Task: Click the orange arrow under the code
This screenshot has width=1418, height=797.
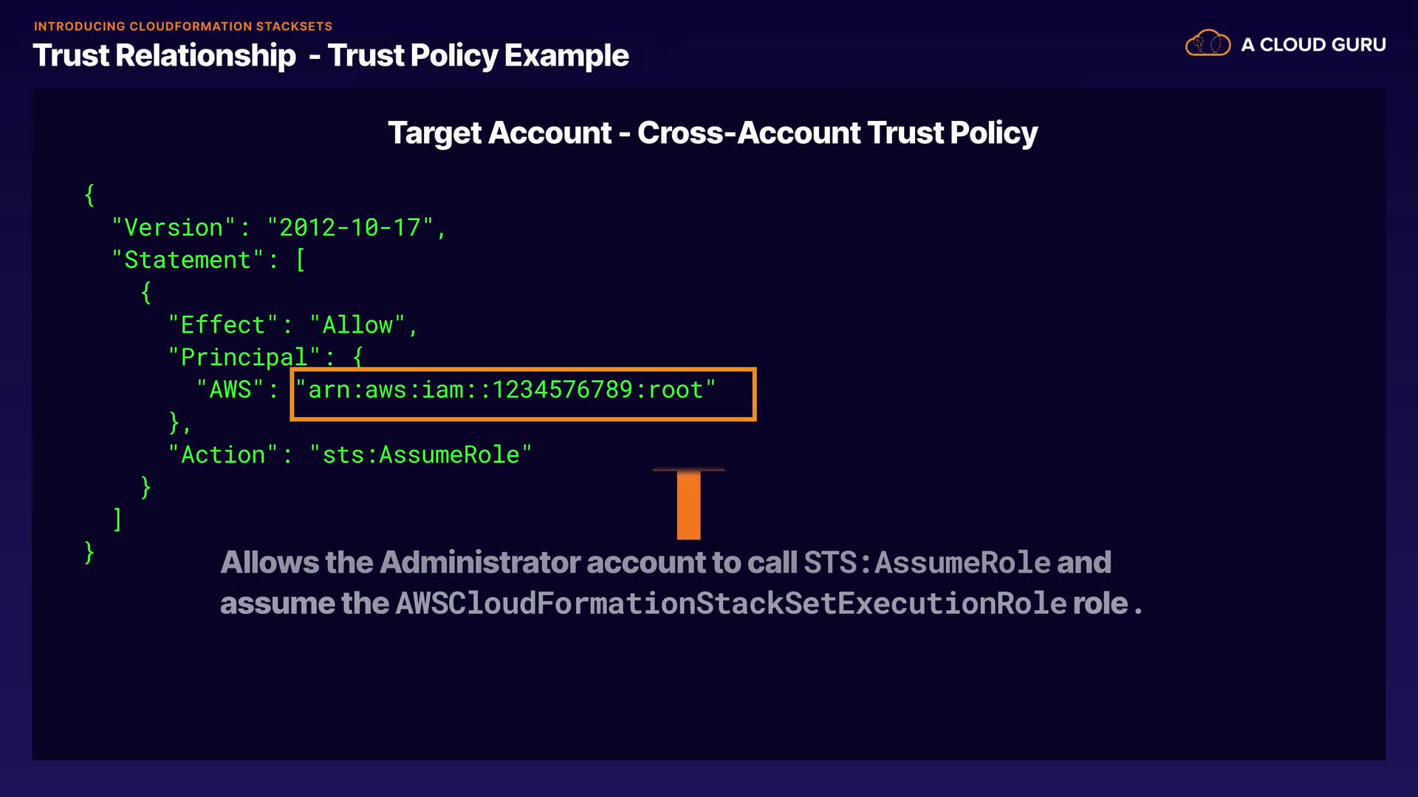Action: (688, 505)
